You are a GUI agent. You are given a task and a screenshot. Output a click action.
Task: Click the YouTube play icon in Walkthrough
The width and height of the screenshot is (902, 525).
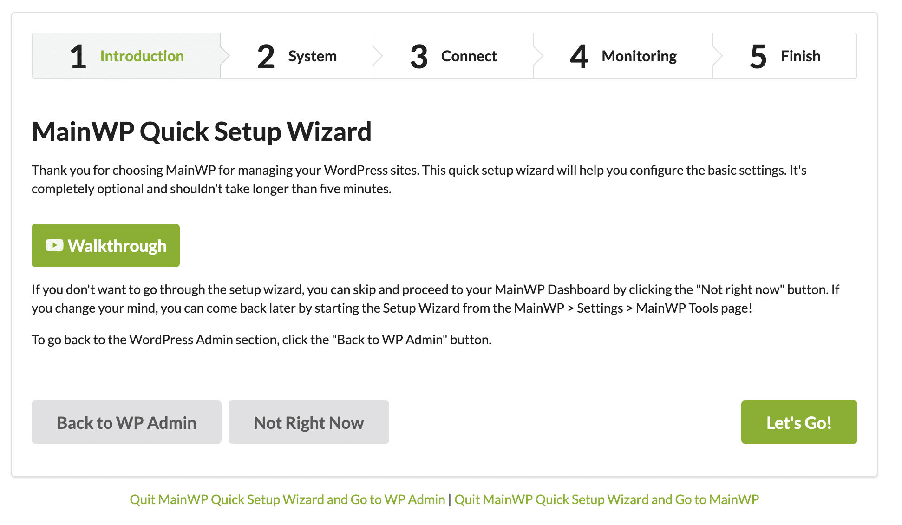pos(54,245)
